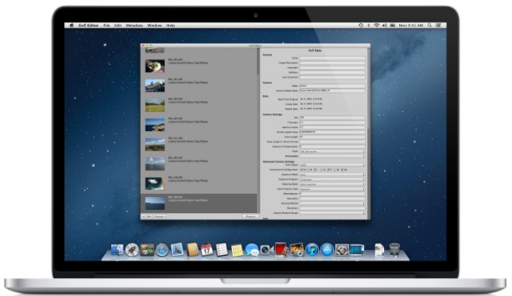Viewport: 512px width, 296px height.
Task: Open Reminders checklist icon in Dock
Action: click(x=221, y=250)
